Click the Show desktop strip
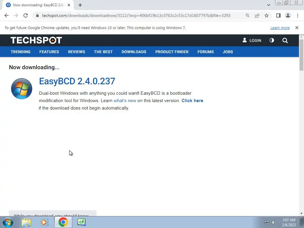The height and width of the screenshot is (228, 304). point(302,222)
